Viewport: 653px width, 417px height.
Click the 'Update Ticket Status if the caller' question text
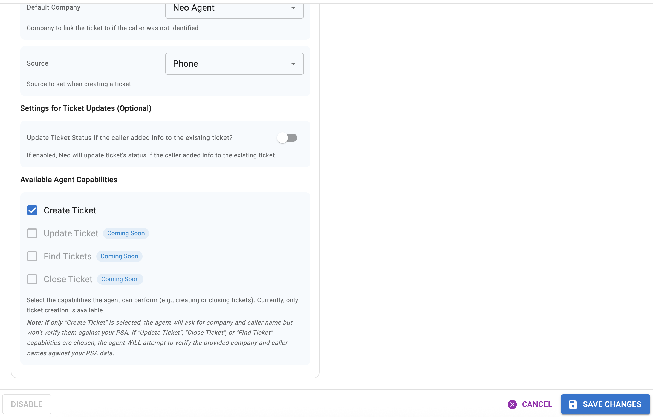tap(130, 138)
